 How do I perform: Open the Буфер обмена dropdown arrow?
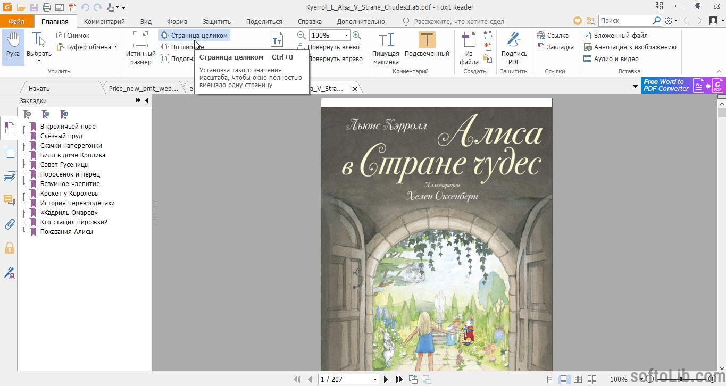(x=115, y=47)
